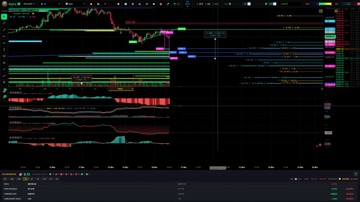Select the text cursor tool
360x202 pixels.
tap(4, 50)
